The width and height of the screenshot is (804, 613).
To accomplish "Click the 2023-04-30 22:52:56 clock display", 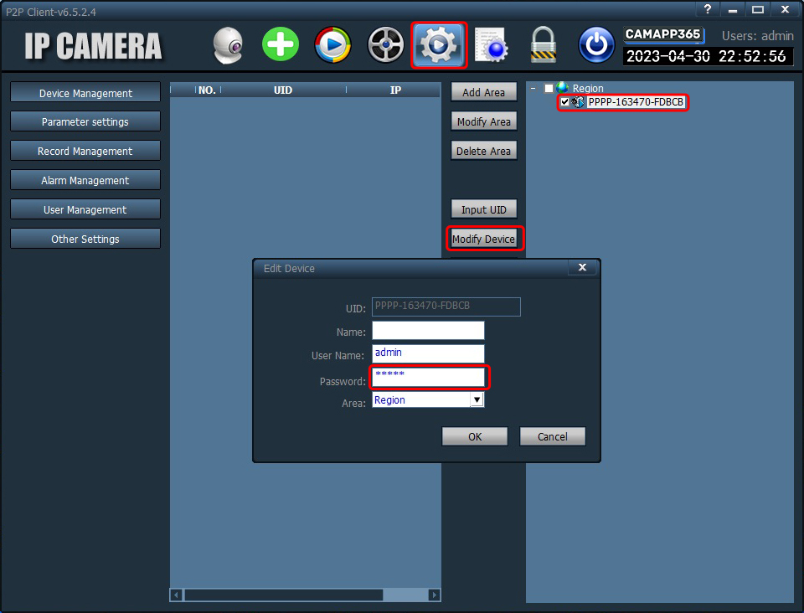I will 707,56.
